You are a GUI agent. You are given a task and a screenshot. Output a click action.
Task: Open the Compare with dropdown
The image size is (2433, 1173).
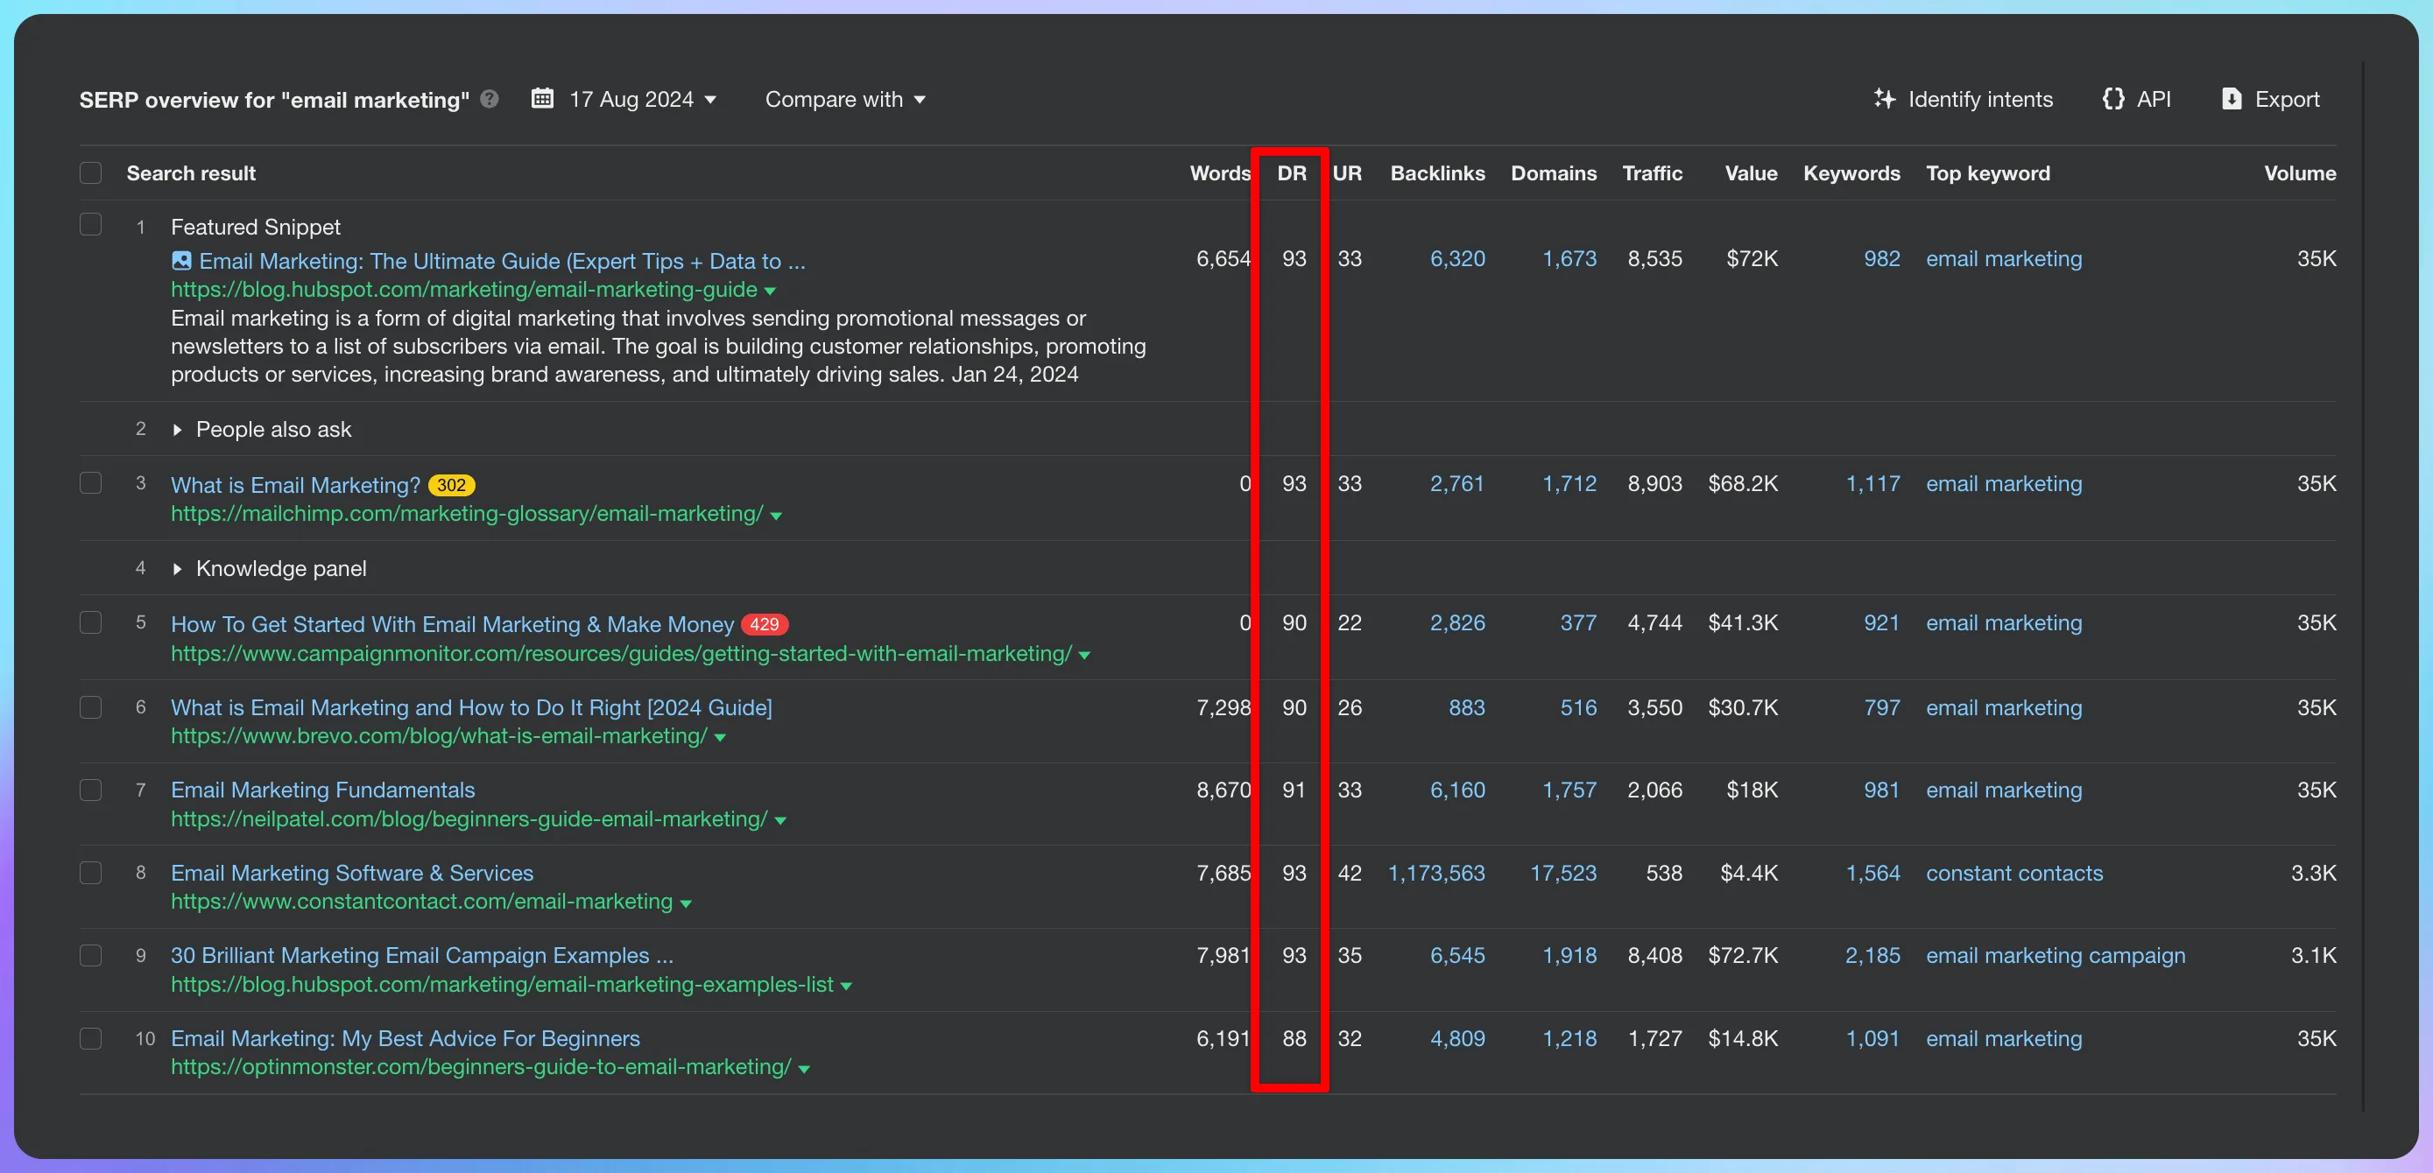click(x=844, y=99)
